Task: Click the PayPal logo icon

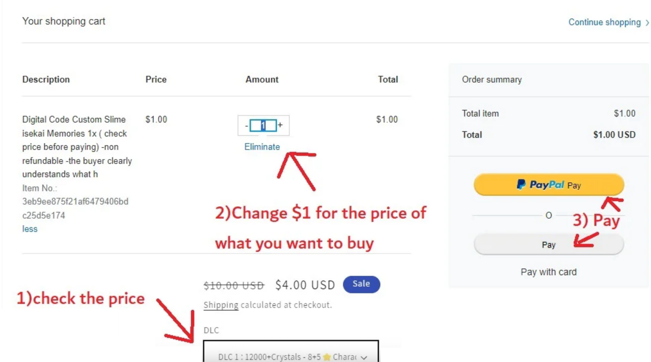Action: point(521,185)
